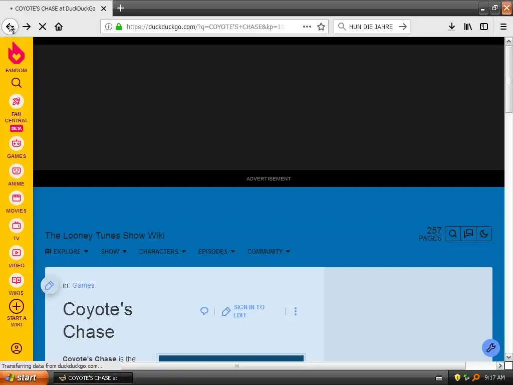Open the on-screen keyboard tray icon
The image size is (513, 385).
[x=439, y=378]
